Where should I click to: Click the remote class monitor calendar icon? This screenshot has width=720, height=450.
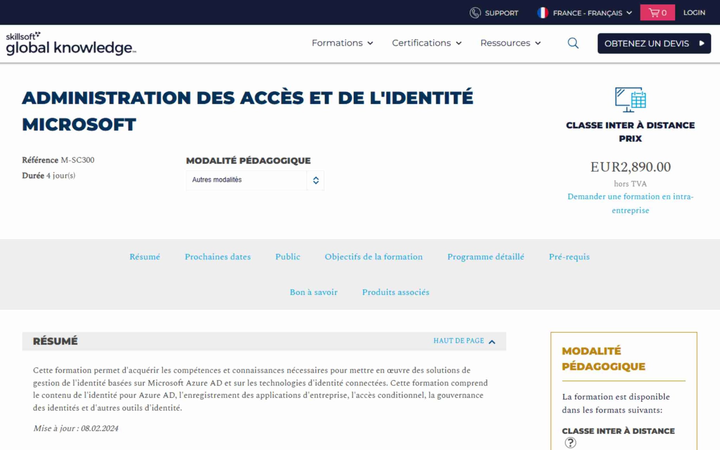pos(630,99)
